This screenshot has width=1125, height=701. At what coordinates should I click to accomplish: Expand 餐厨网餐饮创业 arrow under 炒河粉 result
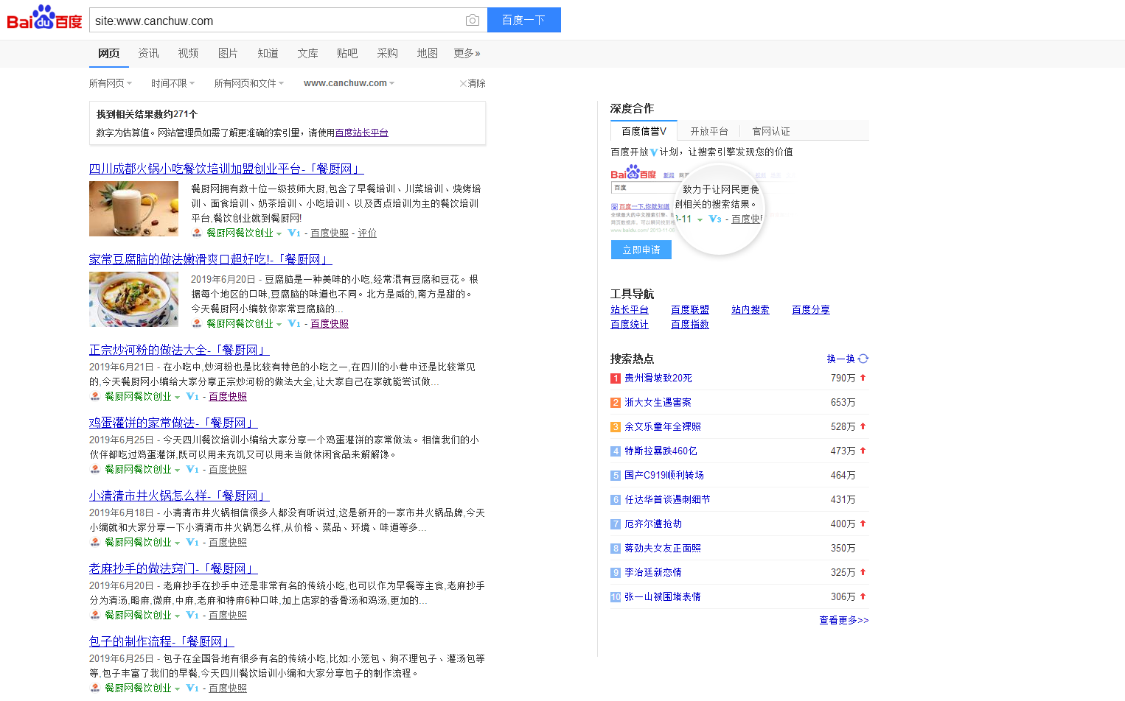click(177, 397)
